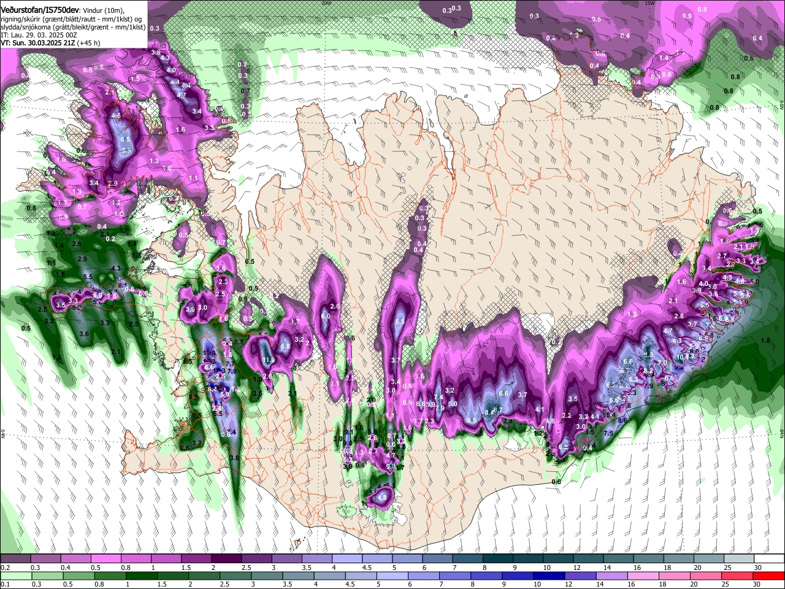Pick upper scale swatch between 14 and 16
785x589 pixels.
tap(619, 559)
